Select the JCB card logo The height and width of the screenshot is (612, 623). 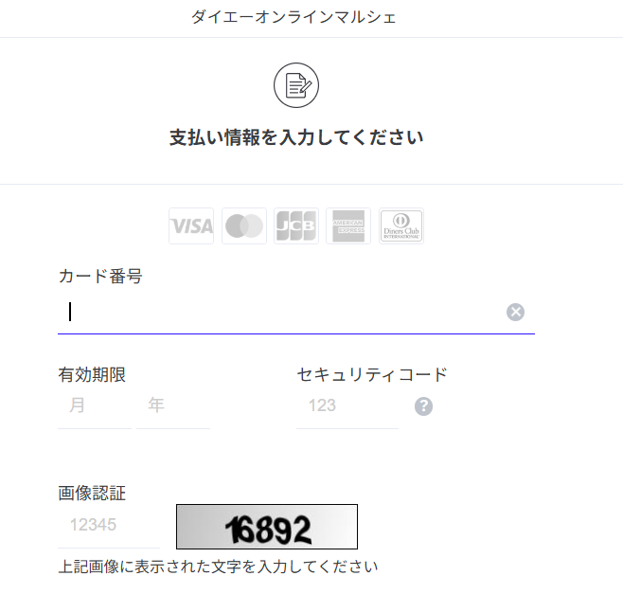tap(295, 226)
